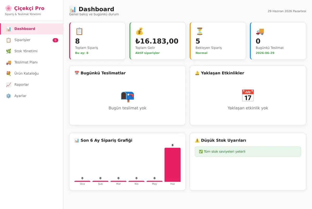This screenshot has width=312, height=209.
Task: Click the Raporlar trend chart icon
Action: (x=9, y=85)
